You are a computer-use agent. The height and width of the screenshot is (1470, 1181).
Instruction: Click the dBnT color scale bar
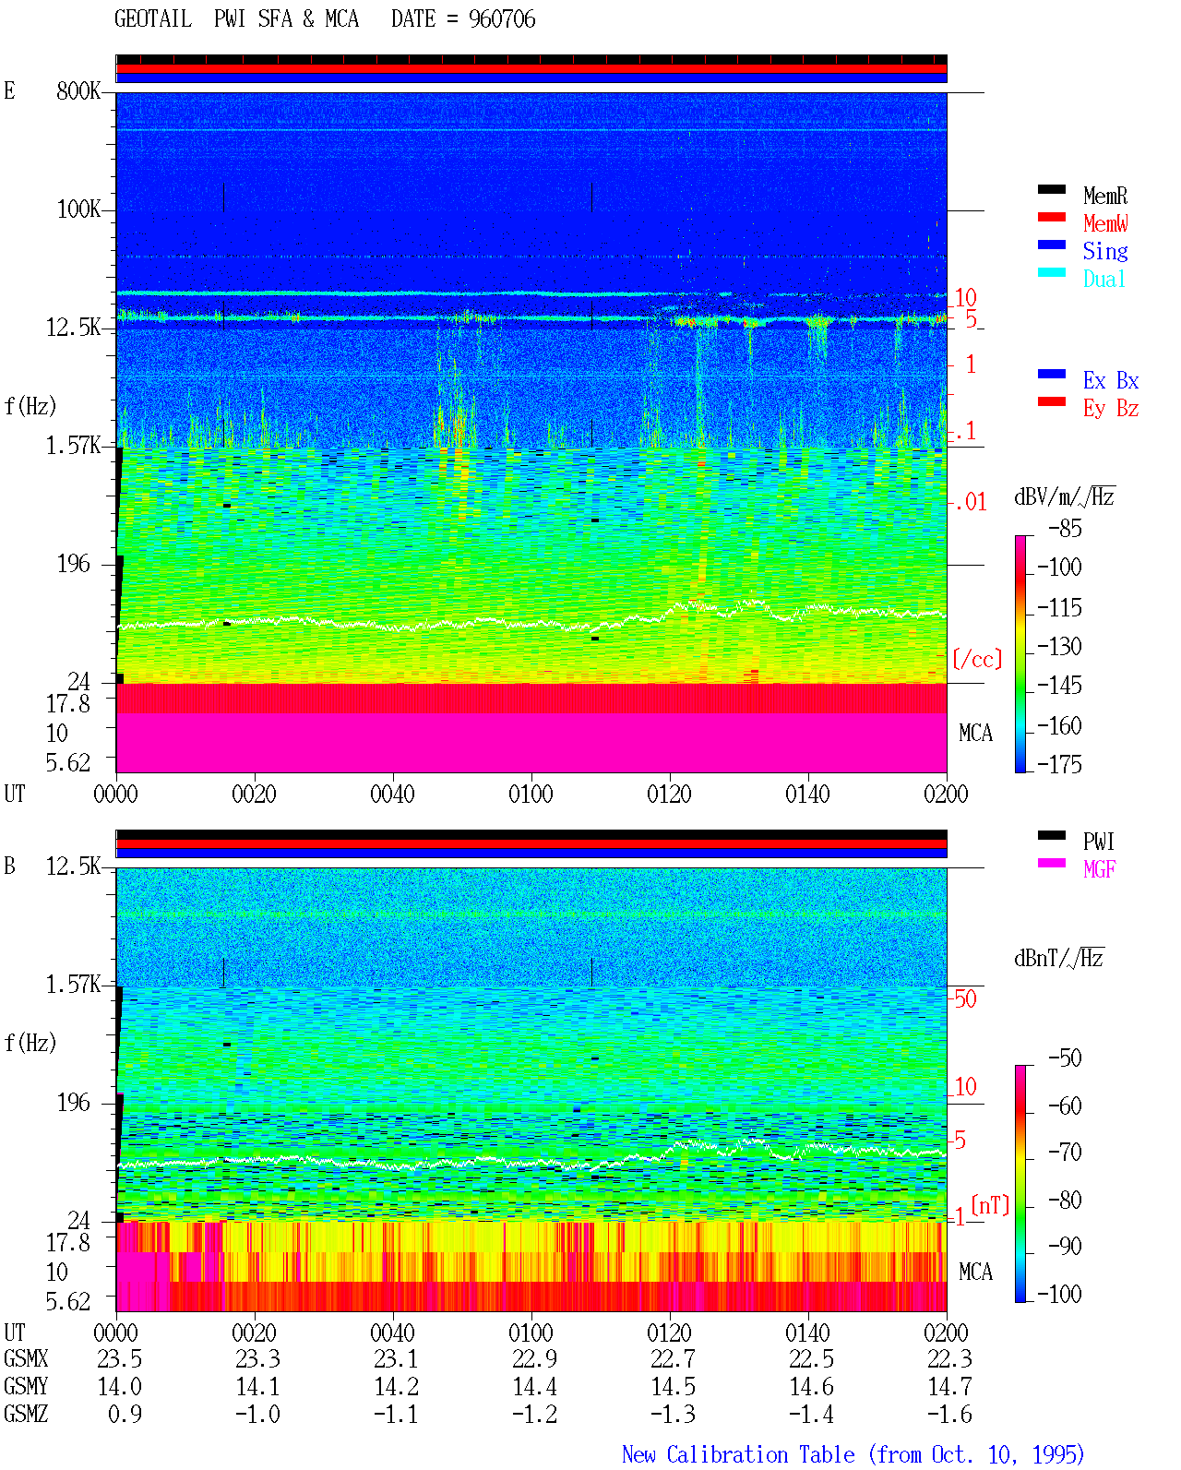1020,1184
